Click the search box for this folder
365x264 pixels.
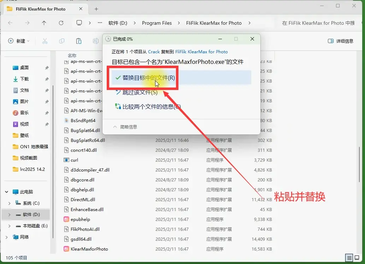tap(318, 23)
